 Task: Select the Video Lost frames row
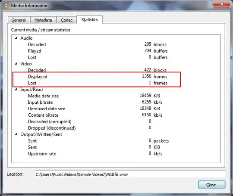[x=116, y=83]
